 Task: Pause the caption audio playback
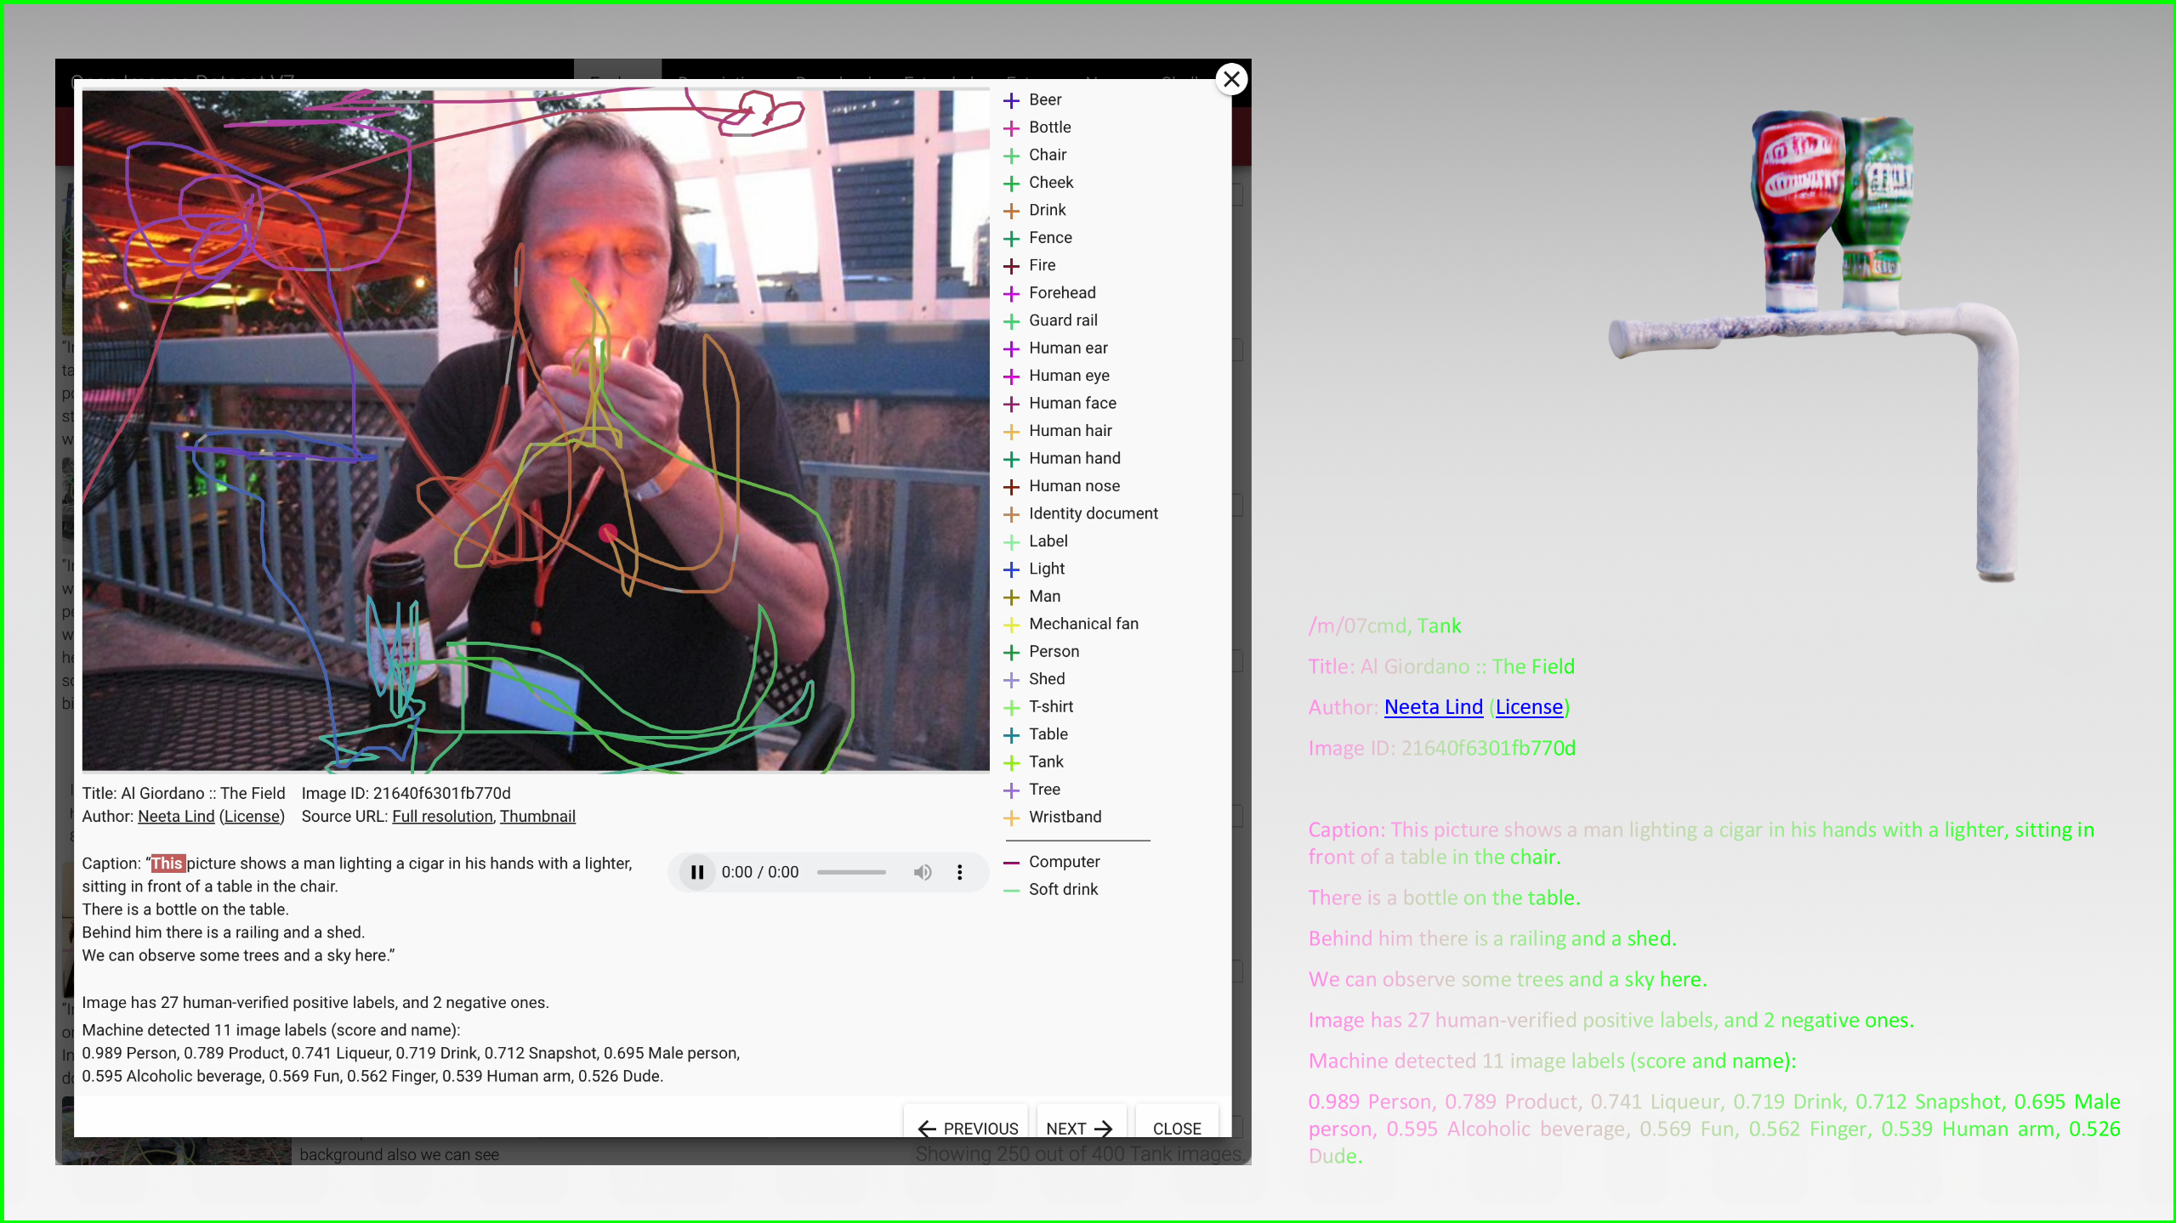696,872
